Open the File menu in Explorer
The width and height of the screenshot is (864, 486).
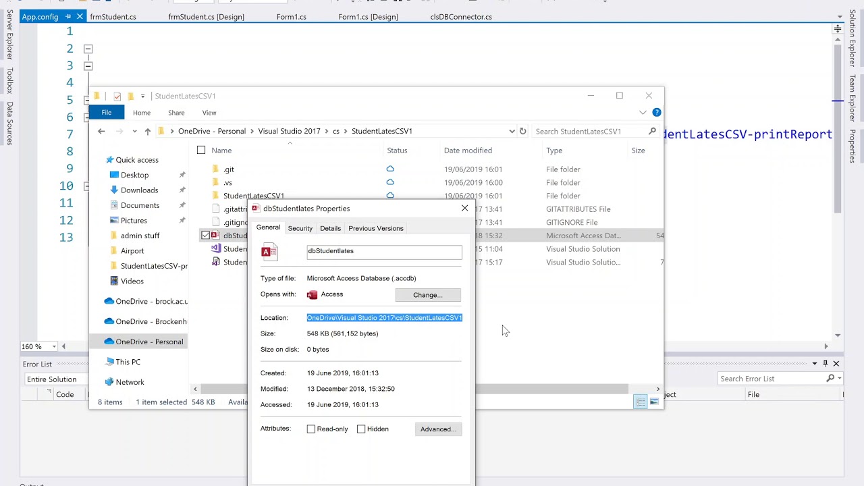click(x=107, y=112)
